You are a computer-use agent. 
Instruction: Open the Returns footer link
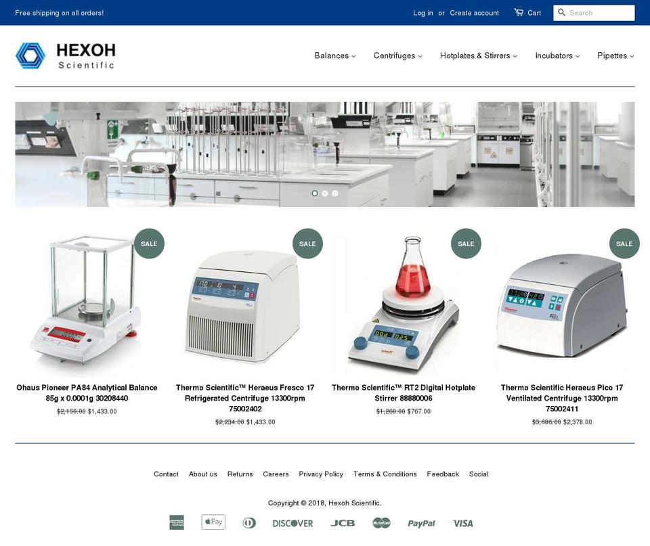(240, 474)
